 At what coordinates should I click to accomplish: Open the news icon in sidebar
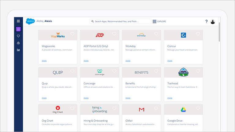(x=18, y=50)
